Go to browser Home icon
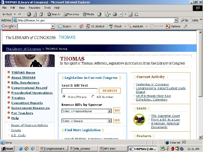Viewport: 203px width, 152px height. click(x=41, y=14)
